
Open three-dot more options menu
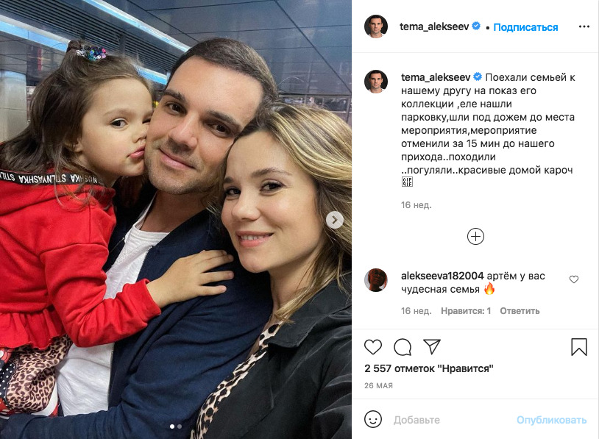point(584,26)
